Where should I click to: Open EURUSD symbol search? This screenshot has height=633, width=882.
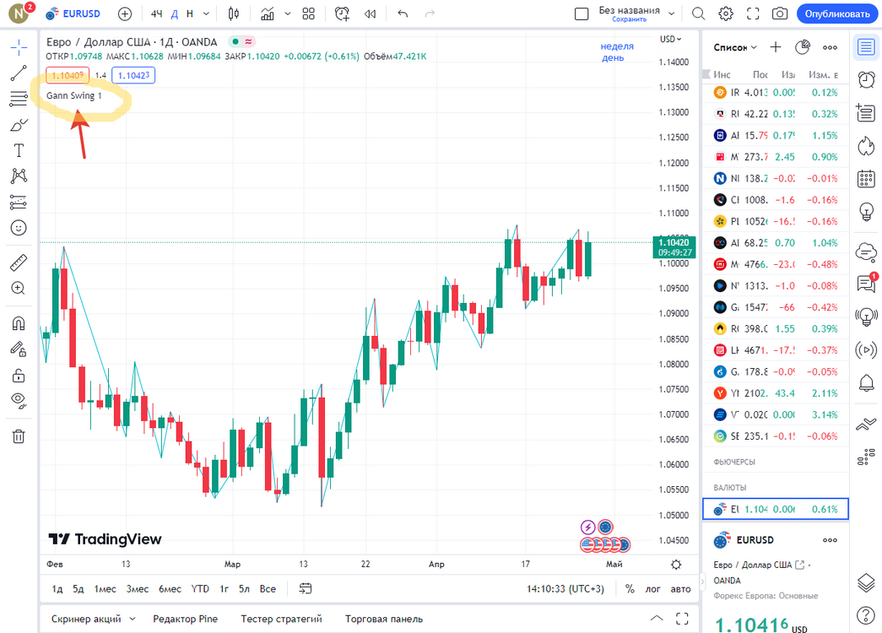[x=73, y=14]
